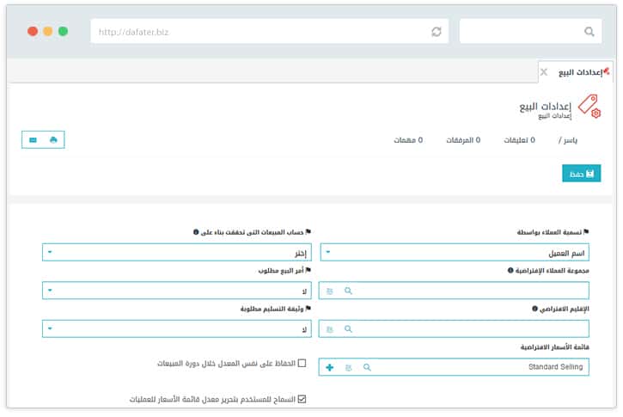Click the حفظ save button
This screenshot has height=417, width=623.
[x=581, y=174]
